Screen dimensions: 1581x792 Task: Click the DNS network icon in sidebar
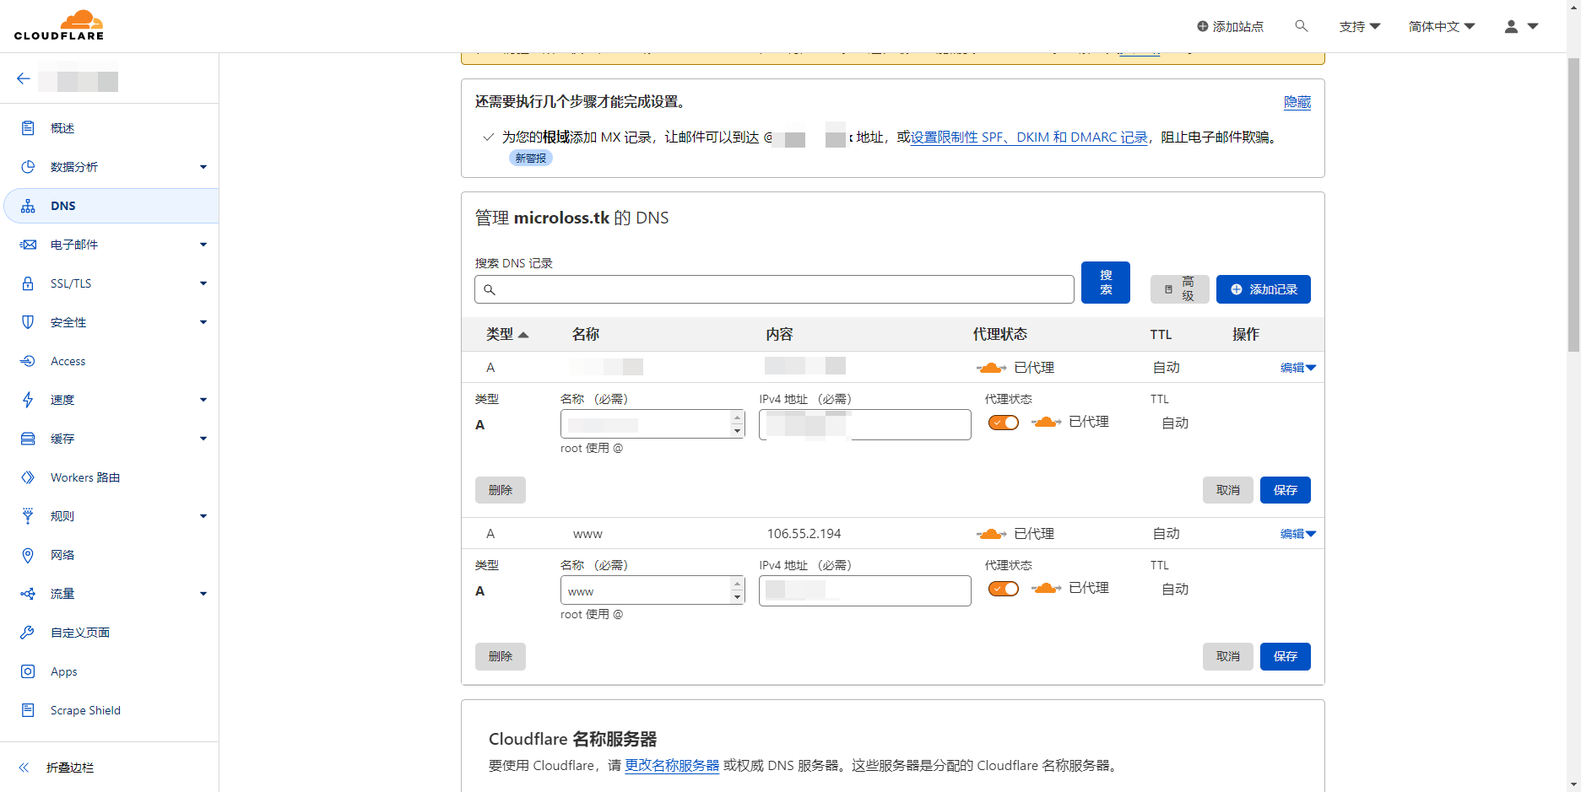(28, 206)
